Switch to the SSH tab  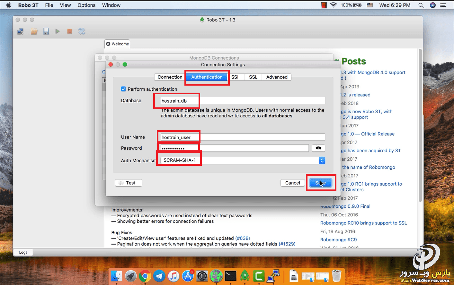point(236,77)
